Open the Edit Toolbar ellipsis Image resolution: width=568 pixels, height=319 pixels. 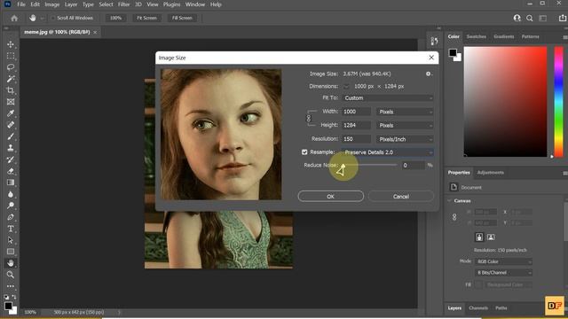click(11, 286)
